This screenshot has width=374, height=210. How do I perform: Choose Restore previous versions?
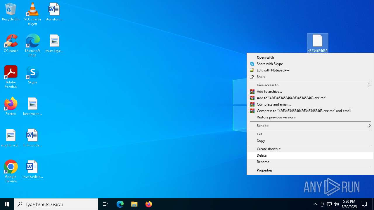click(310, 117)
